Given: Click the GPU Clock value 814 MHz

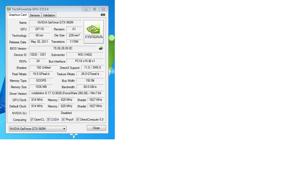Looking at the screenshot, I should coord(37,100).
